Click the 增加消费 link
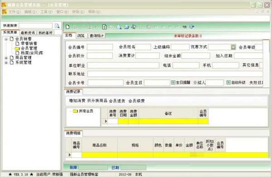This screenshot has height=178, width=272. (77, 101)
